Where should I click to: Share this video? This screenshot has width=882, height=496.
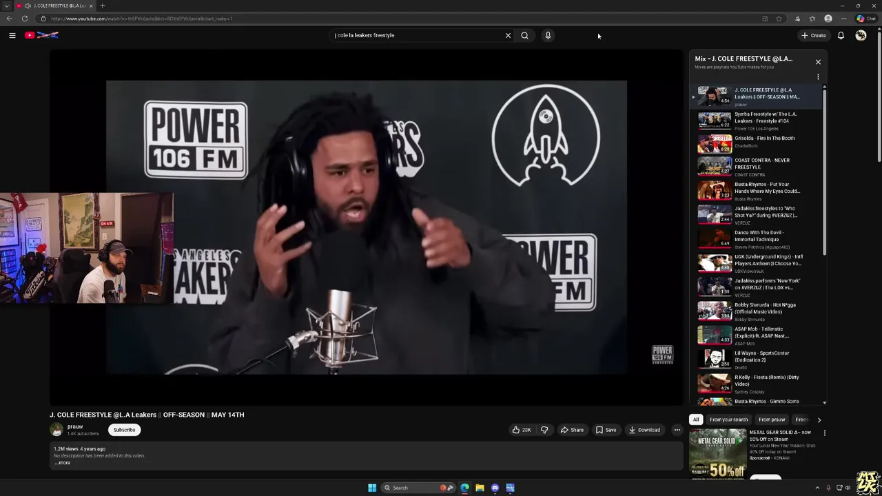point(572,430)
